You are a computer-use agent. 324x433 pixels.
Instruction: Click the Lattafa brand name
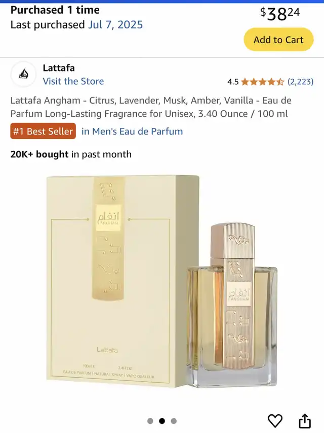pos(59,68)
